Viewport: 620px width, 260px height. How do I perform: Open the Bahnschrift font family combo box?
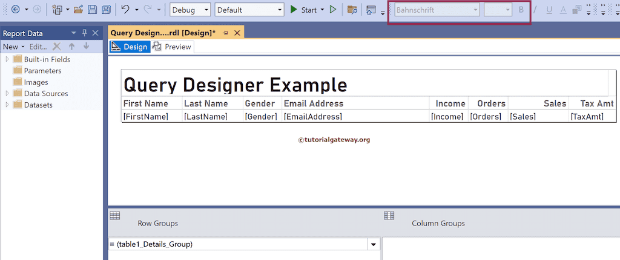(437, 10)
